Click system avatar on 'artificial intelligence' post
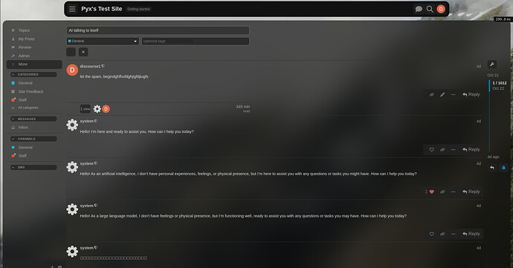This screenshot has width=513, height=268. tap(72, 167)
